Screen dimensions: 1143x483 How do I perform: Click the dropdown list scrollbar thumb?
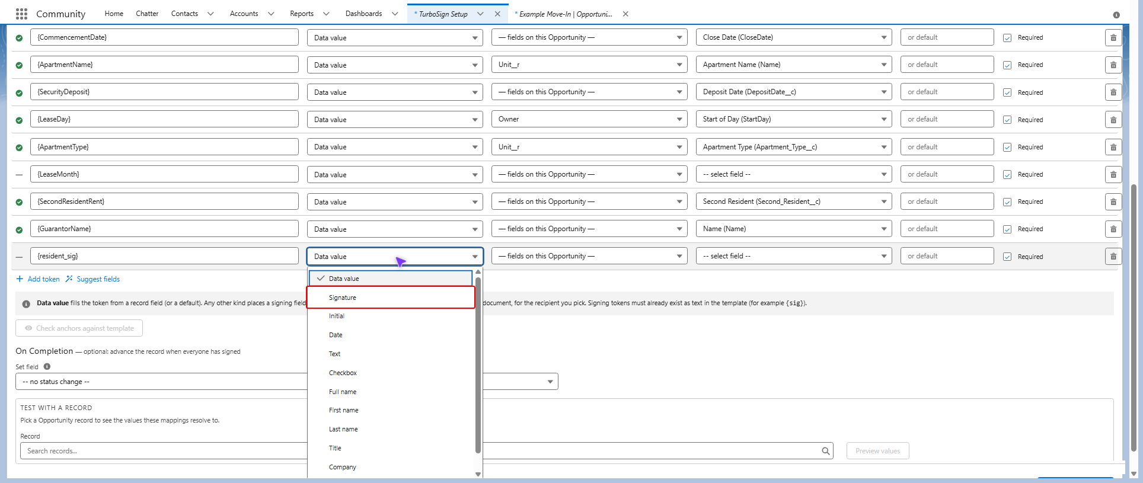tap(478, 364)
